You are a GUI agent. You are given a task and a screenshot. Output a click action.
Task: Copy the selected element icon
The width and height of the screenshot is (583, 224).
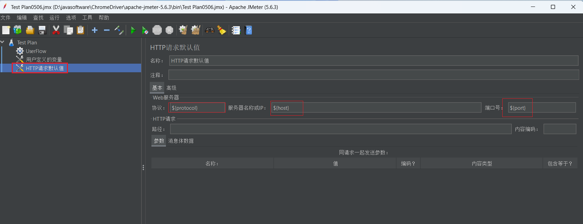tap(68, 30)
